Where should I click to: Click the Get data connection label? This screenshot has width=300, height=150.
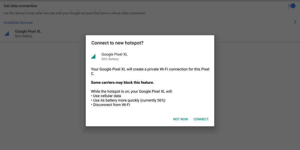tap(20, 6)
